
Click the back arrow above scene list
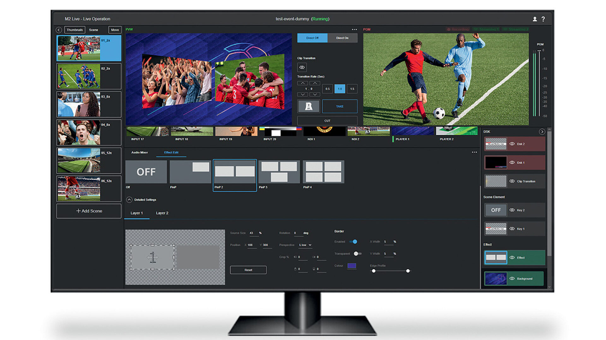pos(59,30)
